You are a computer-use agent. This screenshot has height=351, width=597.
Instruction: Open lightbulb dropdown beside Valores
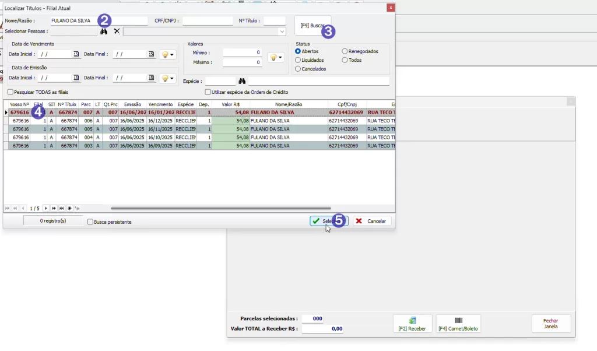pyautogui.click(x=275, y=57)
